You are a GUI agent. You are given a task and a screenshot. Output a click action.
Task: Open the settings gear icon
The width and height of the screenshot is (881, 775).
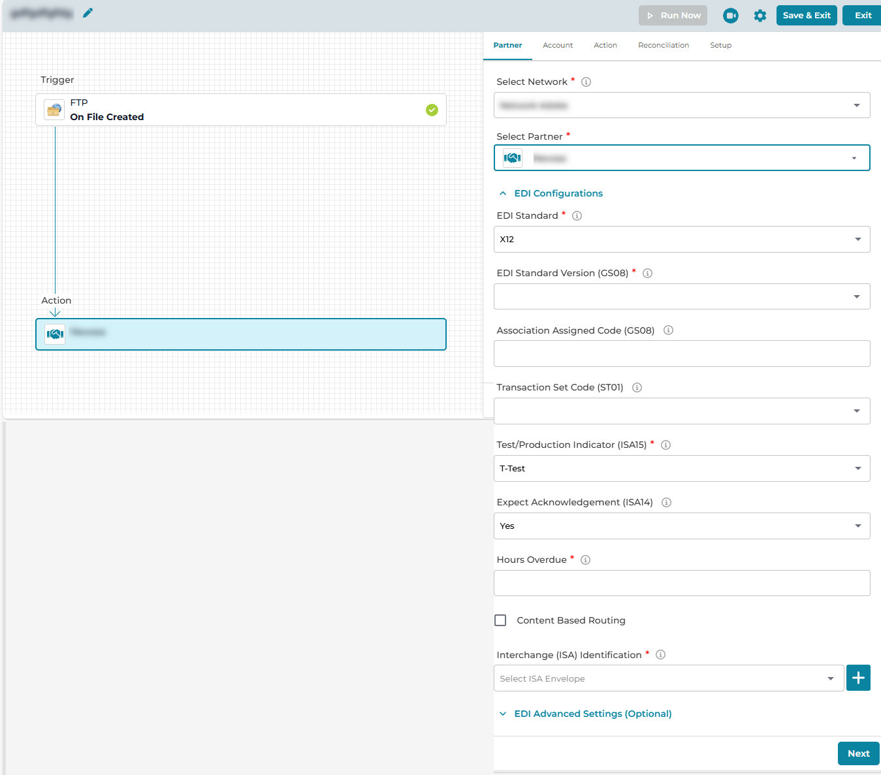(760, 16)
